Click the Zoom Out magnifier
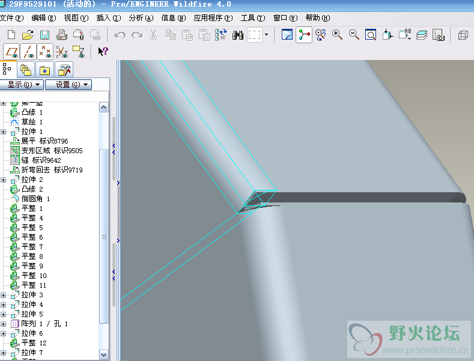The image size is (474, 361). (x=354, y=35)
